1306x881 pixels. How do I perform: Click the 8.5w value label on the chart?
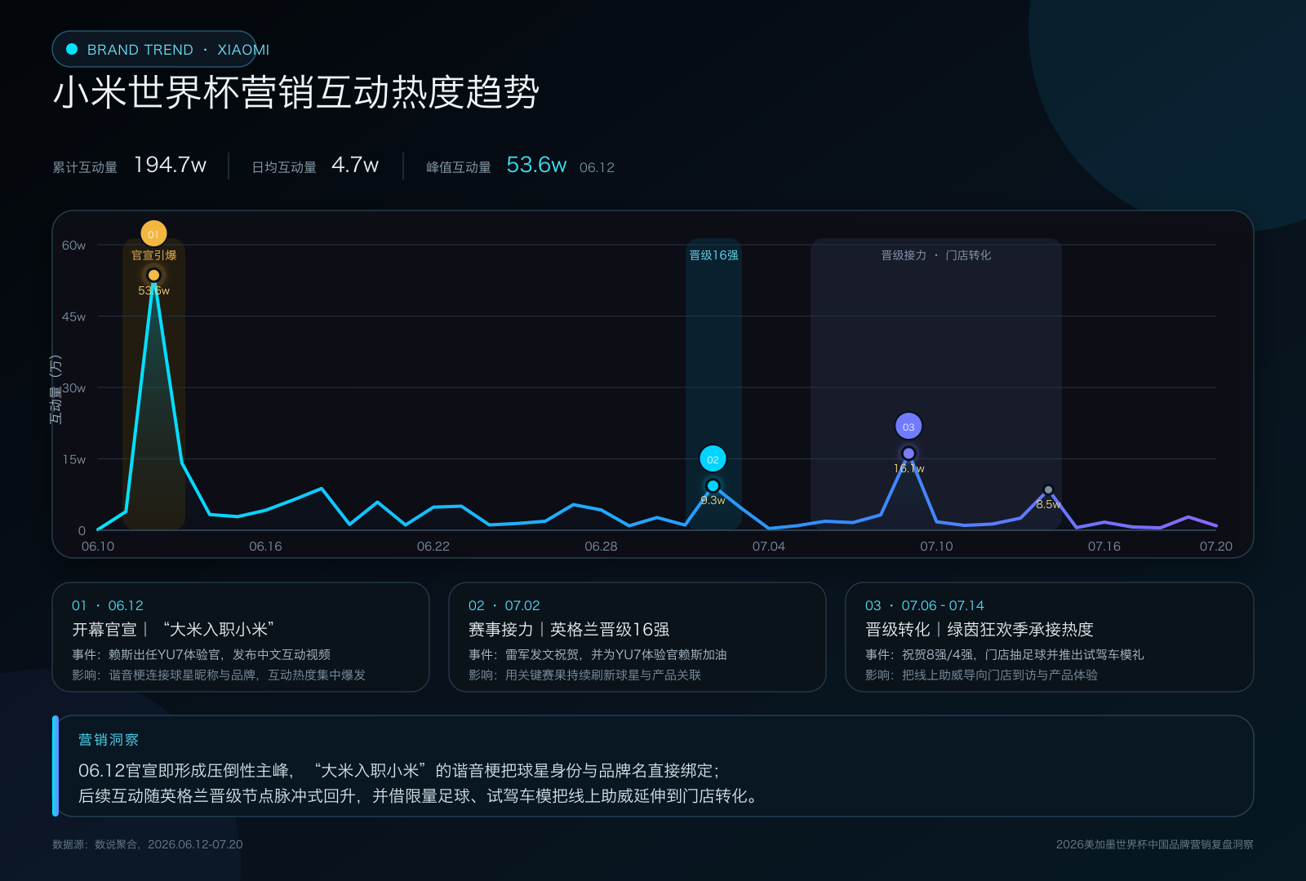[x=1048, y=504]
